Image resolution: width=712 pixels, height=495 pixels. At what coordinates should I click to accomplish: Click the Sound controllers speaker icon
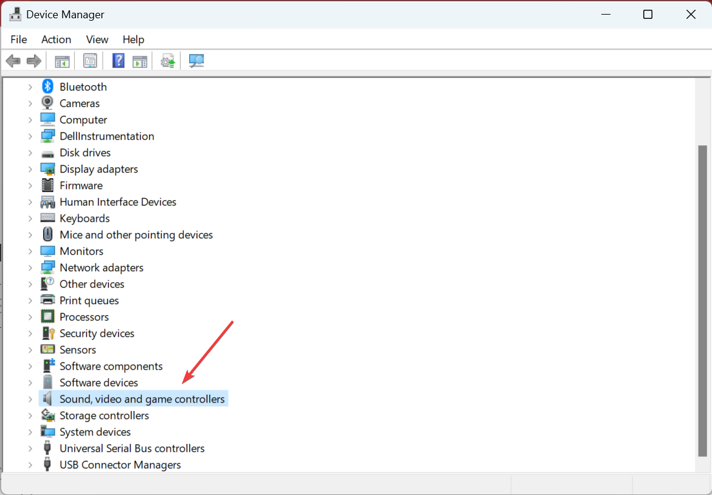(47, 399)
